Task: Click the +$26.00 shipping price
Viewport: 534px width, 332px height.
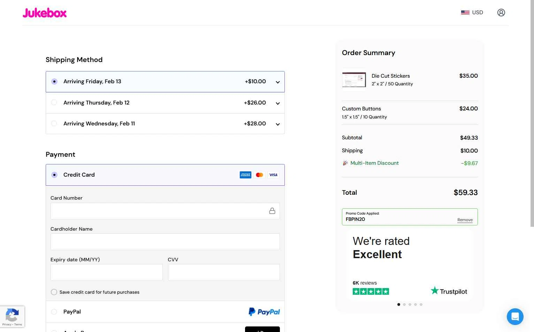Action: click(255, 103)
